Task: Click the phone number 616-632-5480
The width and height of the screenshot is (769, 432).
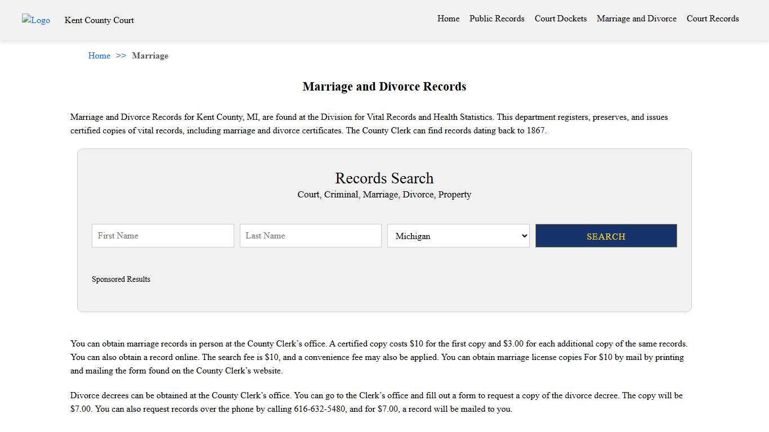Action: click(x=319, y=409)
